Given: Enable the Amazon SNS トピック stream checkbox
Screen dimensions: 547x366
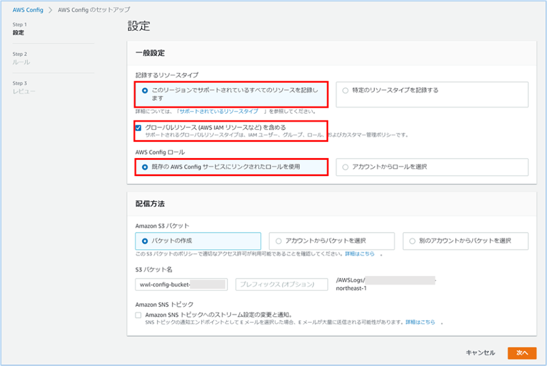Looking at the screenshot, I should [138, 315].
